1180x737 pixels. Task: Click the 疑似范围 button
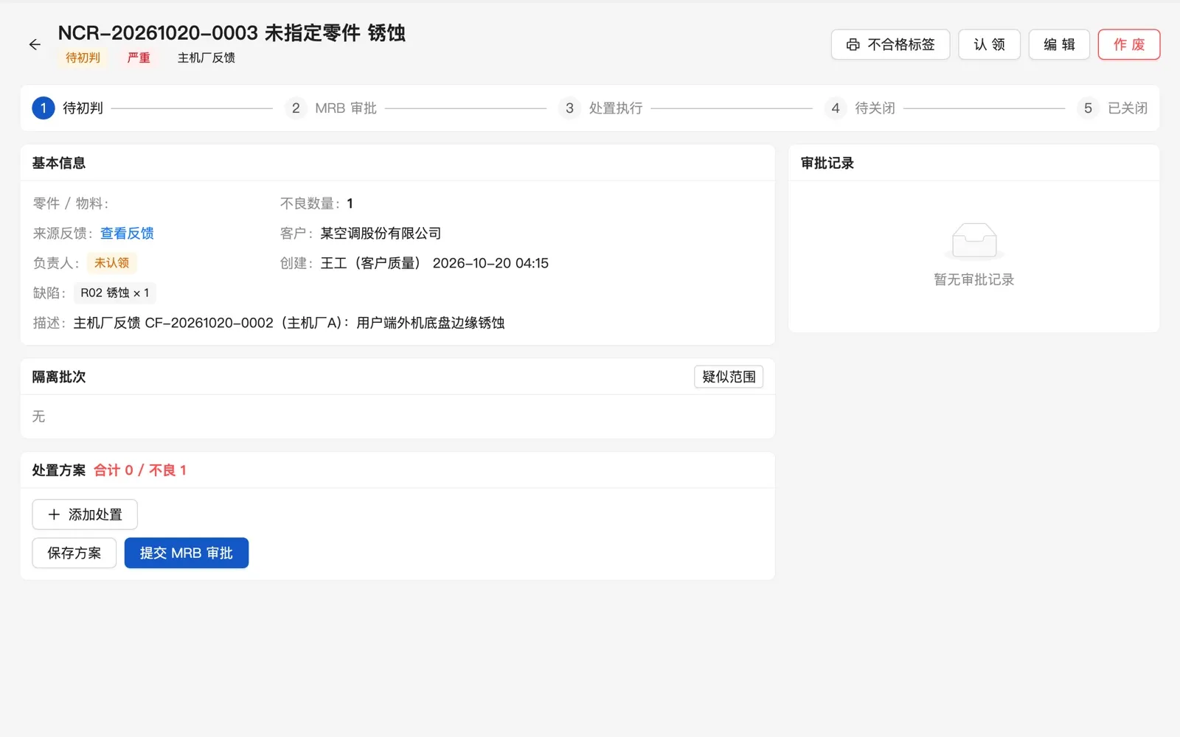click(729, 377)
